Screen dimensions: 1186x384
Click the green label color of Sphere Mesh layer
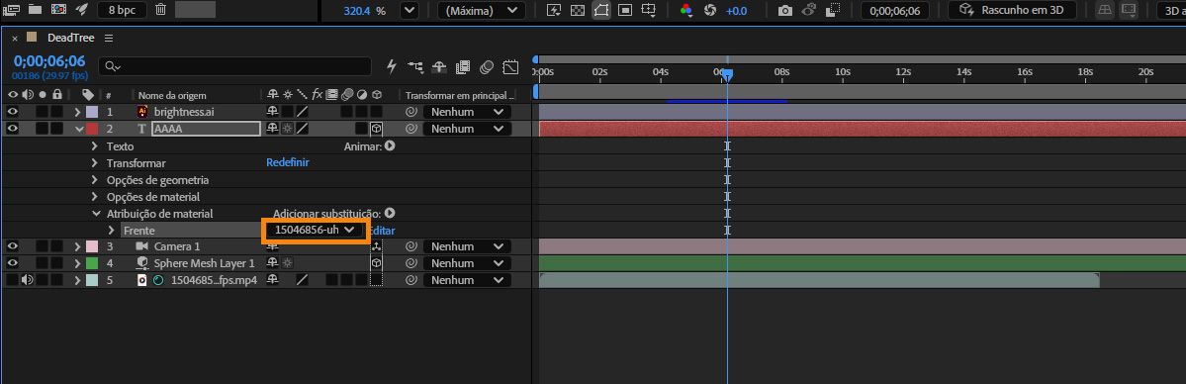[92, 263]
